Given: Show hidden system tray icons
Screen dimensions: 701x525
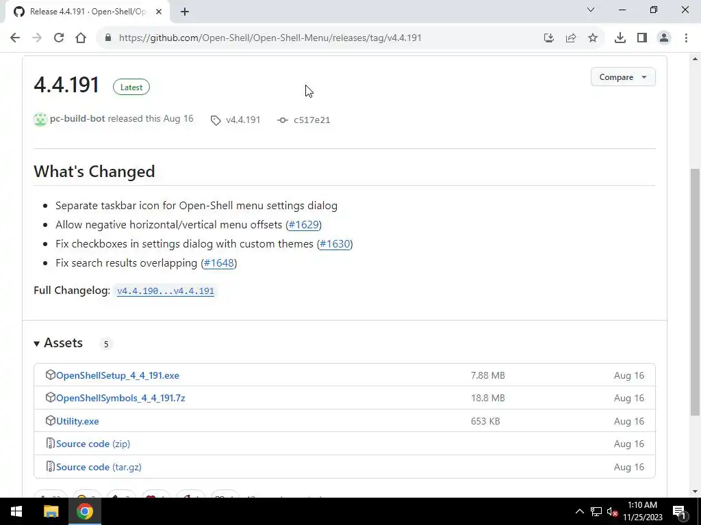Looking at the screenshot, I should (x=579, y=511).
